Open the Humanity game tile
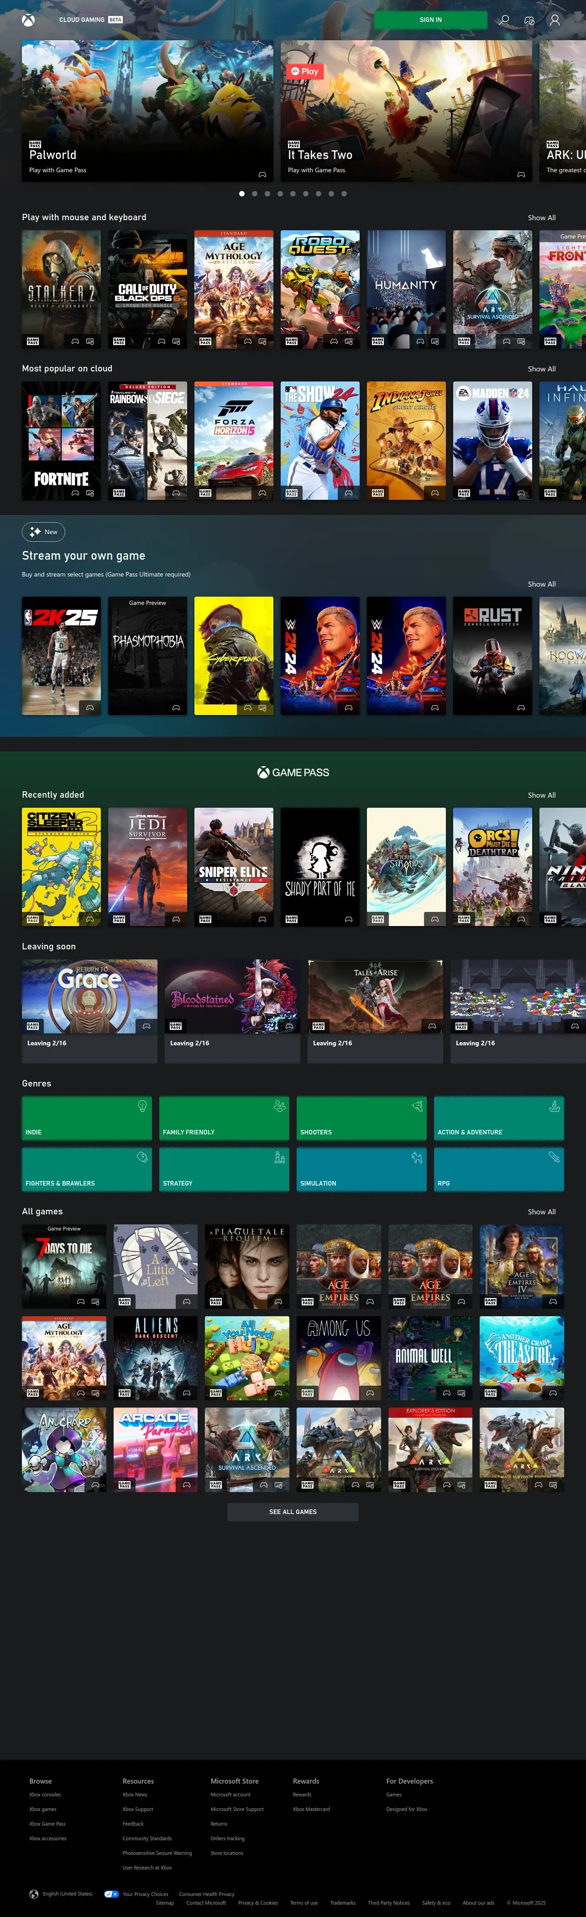Image resolution: width=586 pixels, height=1917 pixels. pyautogui.click(x=406, y=289)
